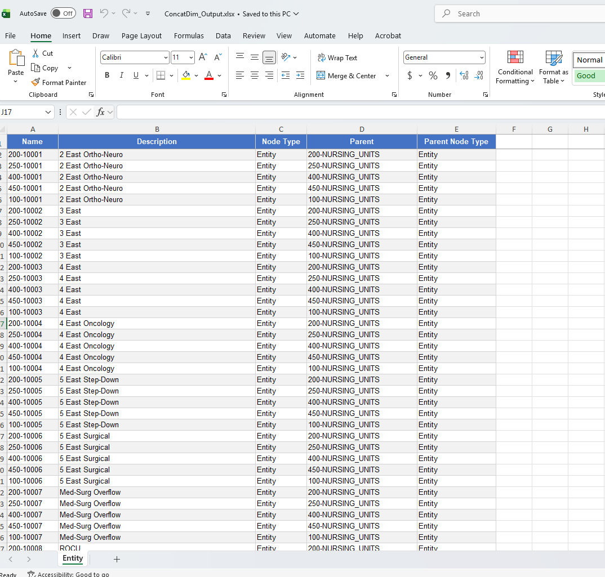605x577 pixels.
Task: Select the Entity sheet tab
Action: (x=73, y=558)
